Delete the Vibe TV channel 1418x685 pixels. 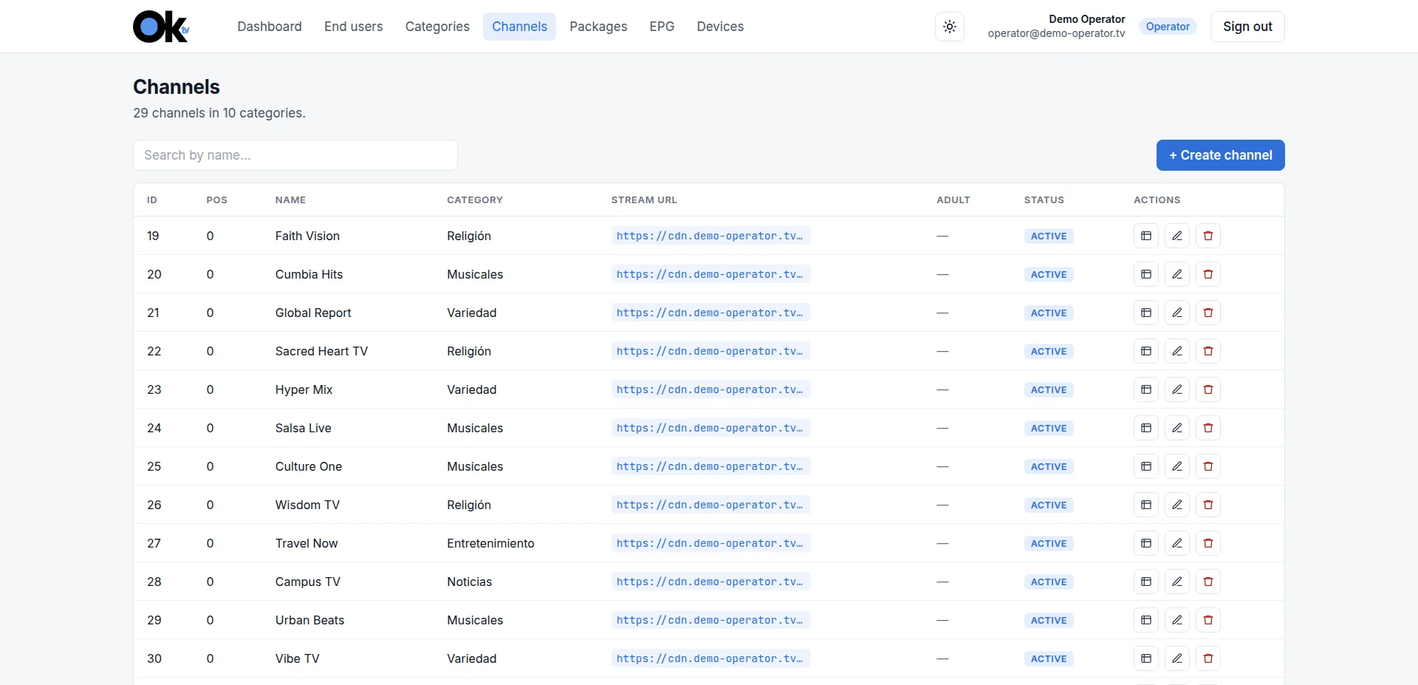point(1208,658)
